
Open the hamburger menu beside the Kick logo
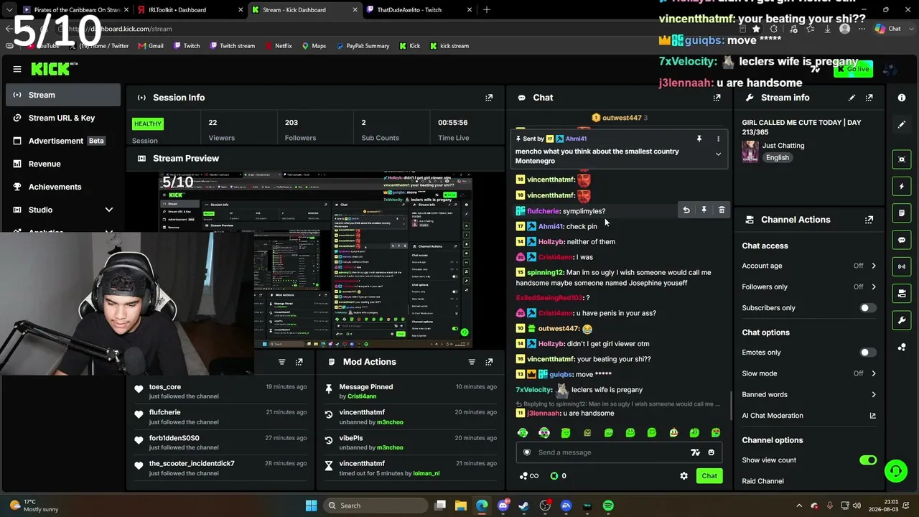pos(17,69)
